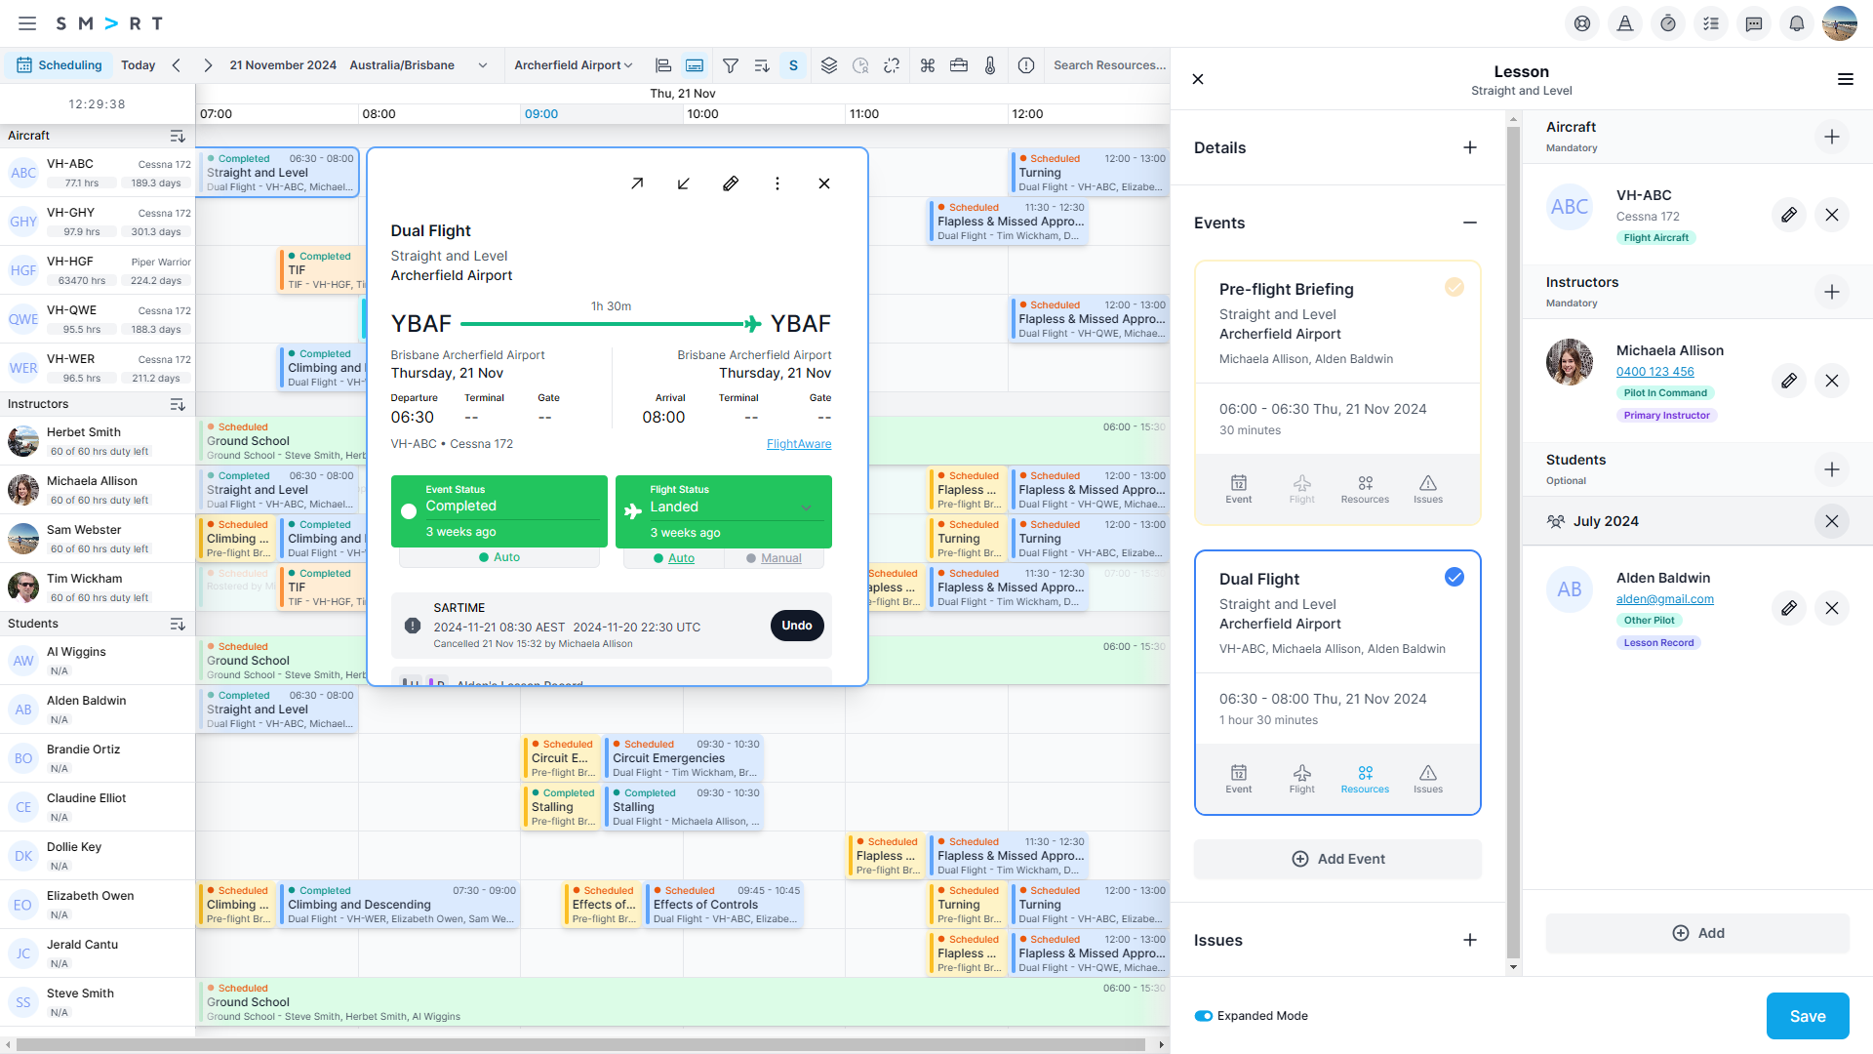Toggle Pre-flight Briefing event checkmark

click(1454, 287)
